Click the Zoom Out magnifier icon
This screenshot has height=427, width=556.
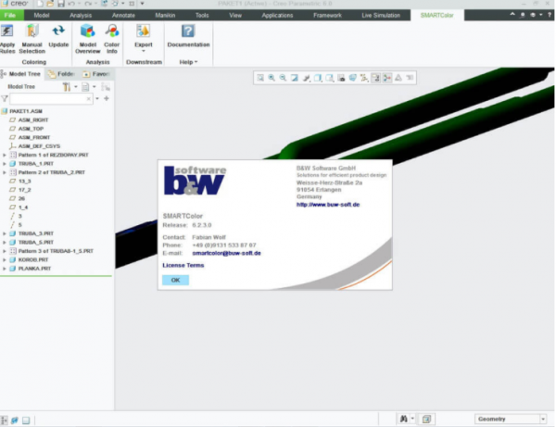coord(283,78)
